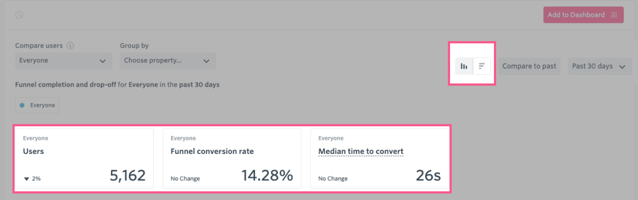Screen dimensions: 638x200
Task: Open the Compare users Everyone dropdown
Action: point(63,61)
